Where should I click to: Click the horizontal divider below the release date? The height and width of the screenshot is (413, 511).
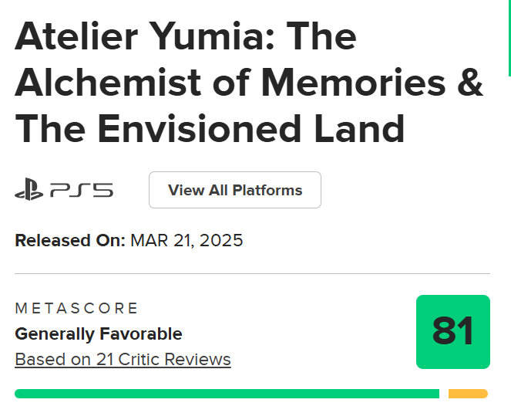pos(252,273)
